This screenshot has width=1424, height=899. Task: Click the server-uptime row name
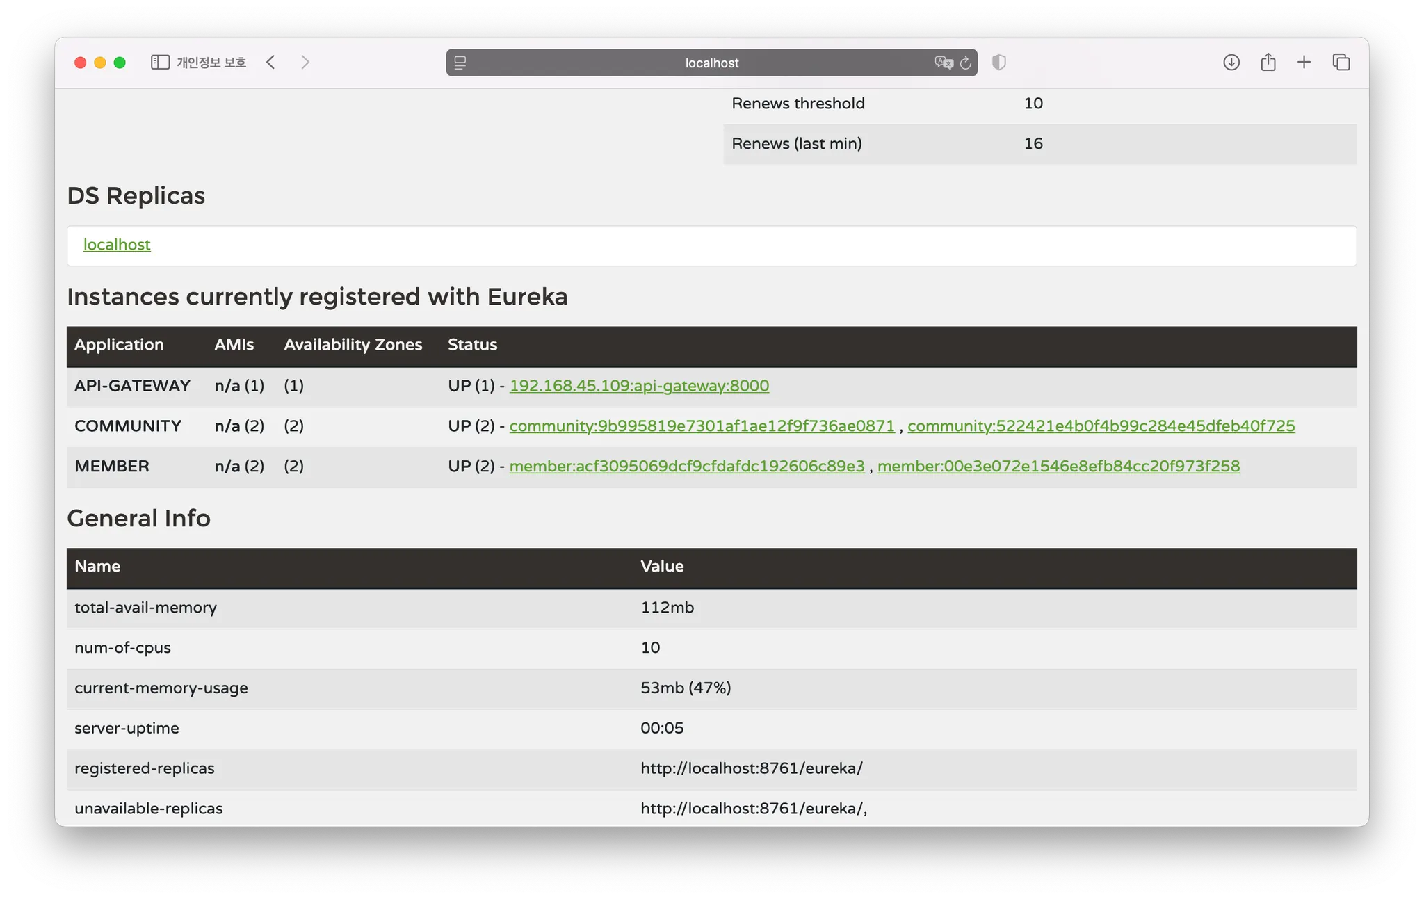127,729
